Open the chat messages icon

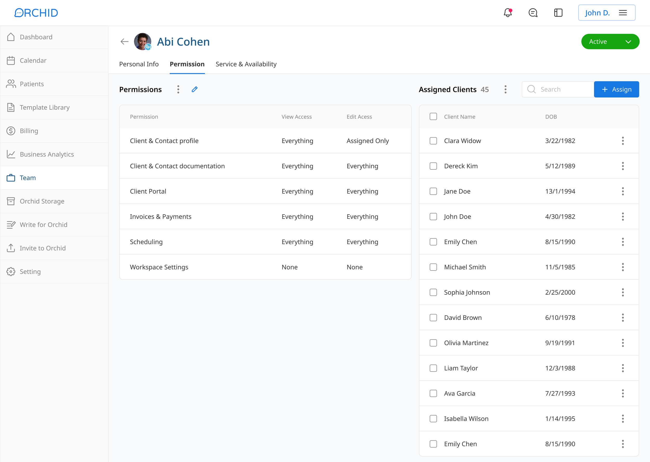[533, 13]
